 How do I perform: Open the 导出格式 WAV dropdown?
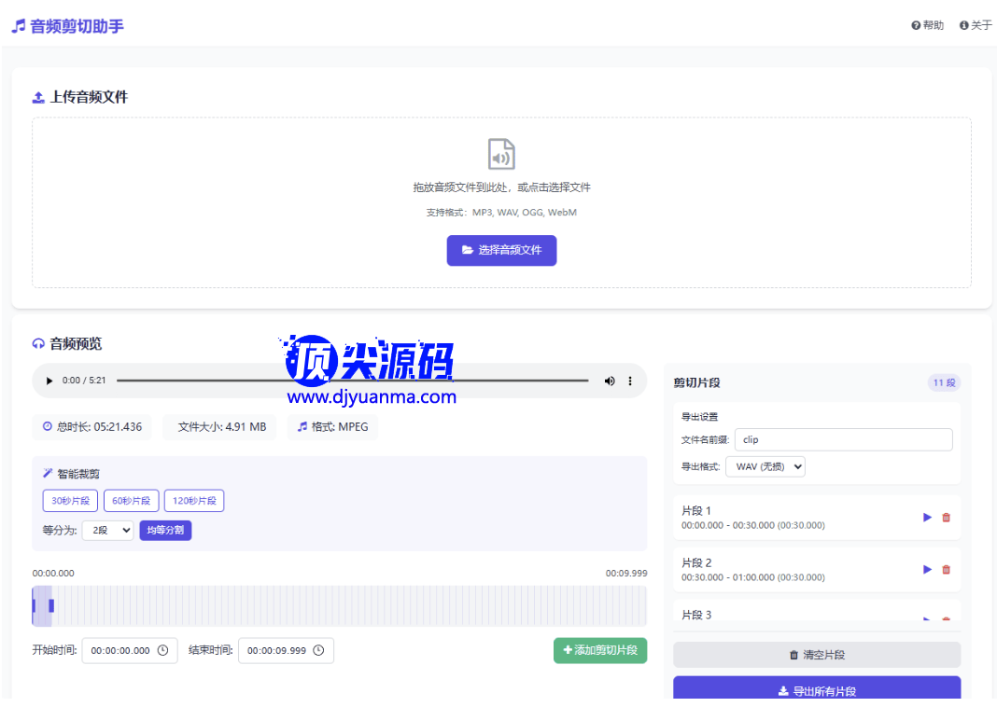click(765, 466)
